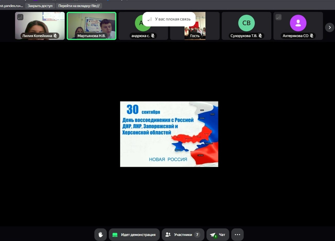
Task: Click the raise hand icon
Action: [100, 235]
